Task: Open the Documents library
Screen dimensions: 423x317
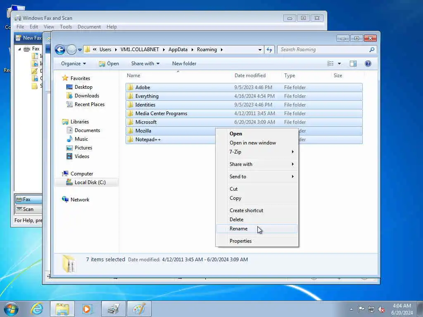Action: point(87,130)
